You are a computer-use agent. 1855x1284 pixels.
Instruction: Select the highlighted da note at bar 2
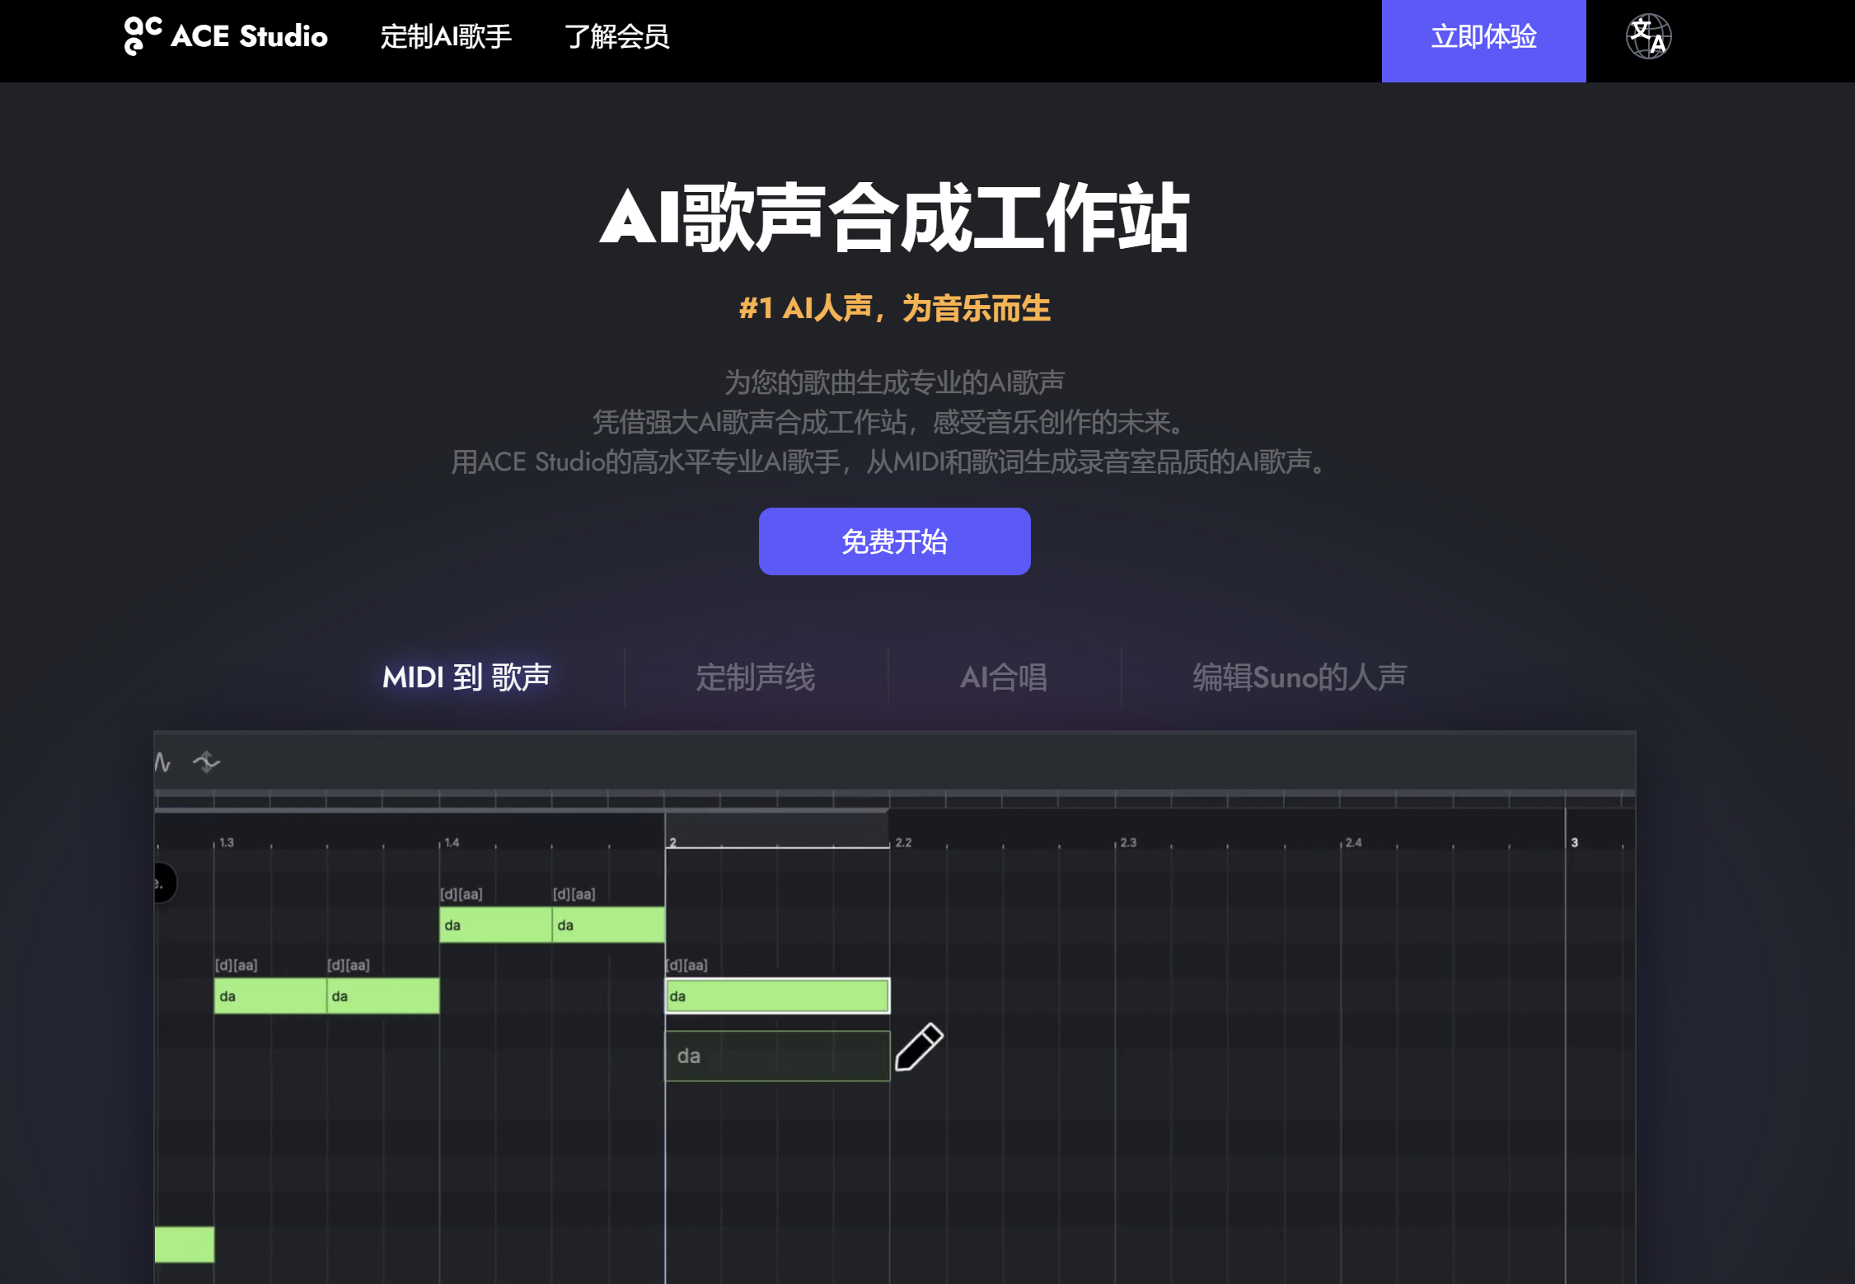coord(776,996)
